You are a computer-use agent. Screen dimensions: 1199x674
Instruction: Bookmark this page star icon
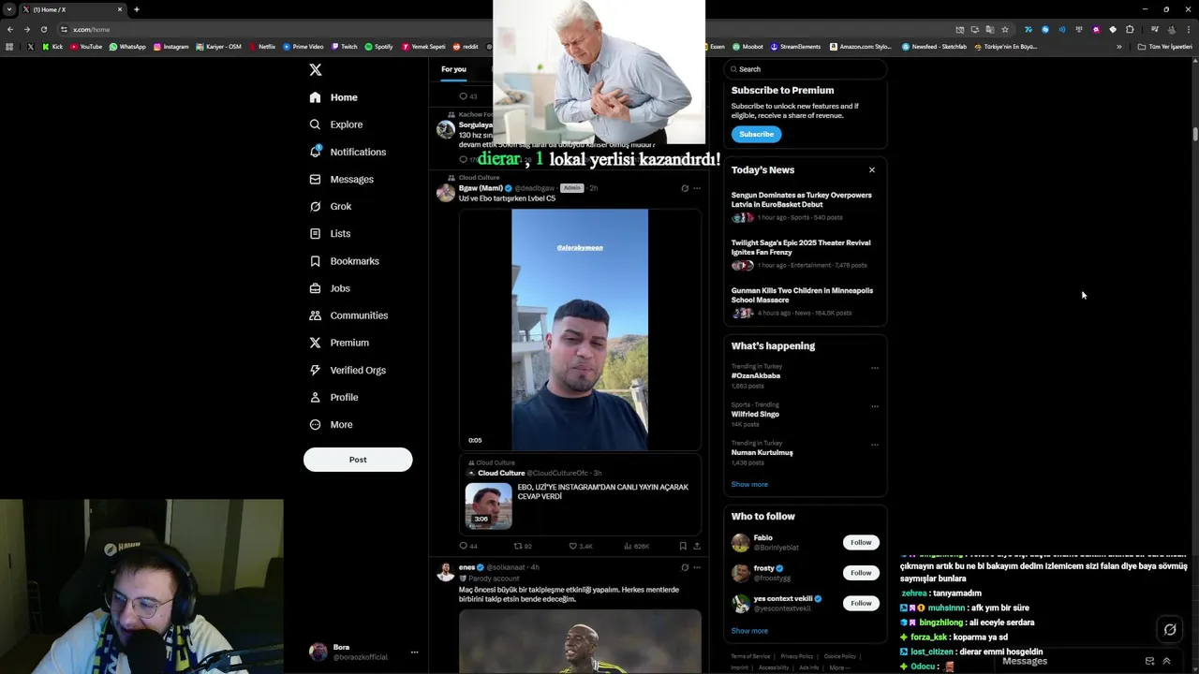(x=1005, y=29)
